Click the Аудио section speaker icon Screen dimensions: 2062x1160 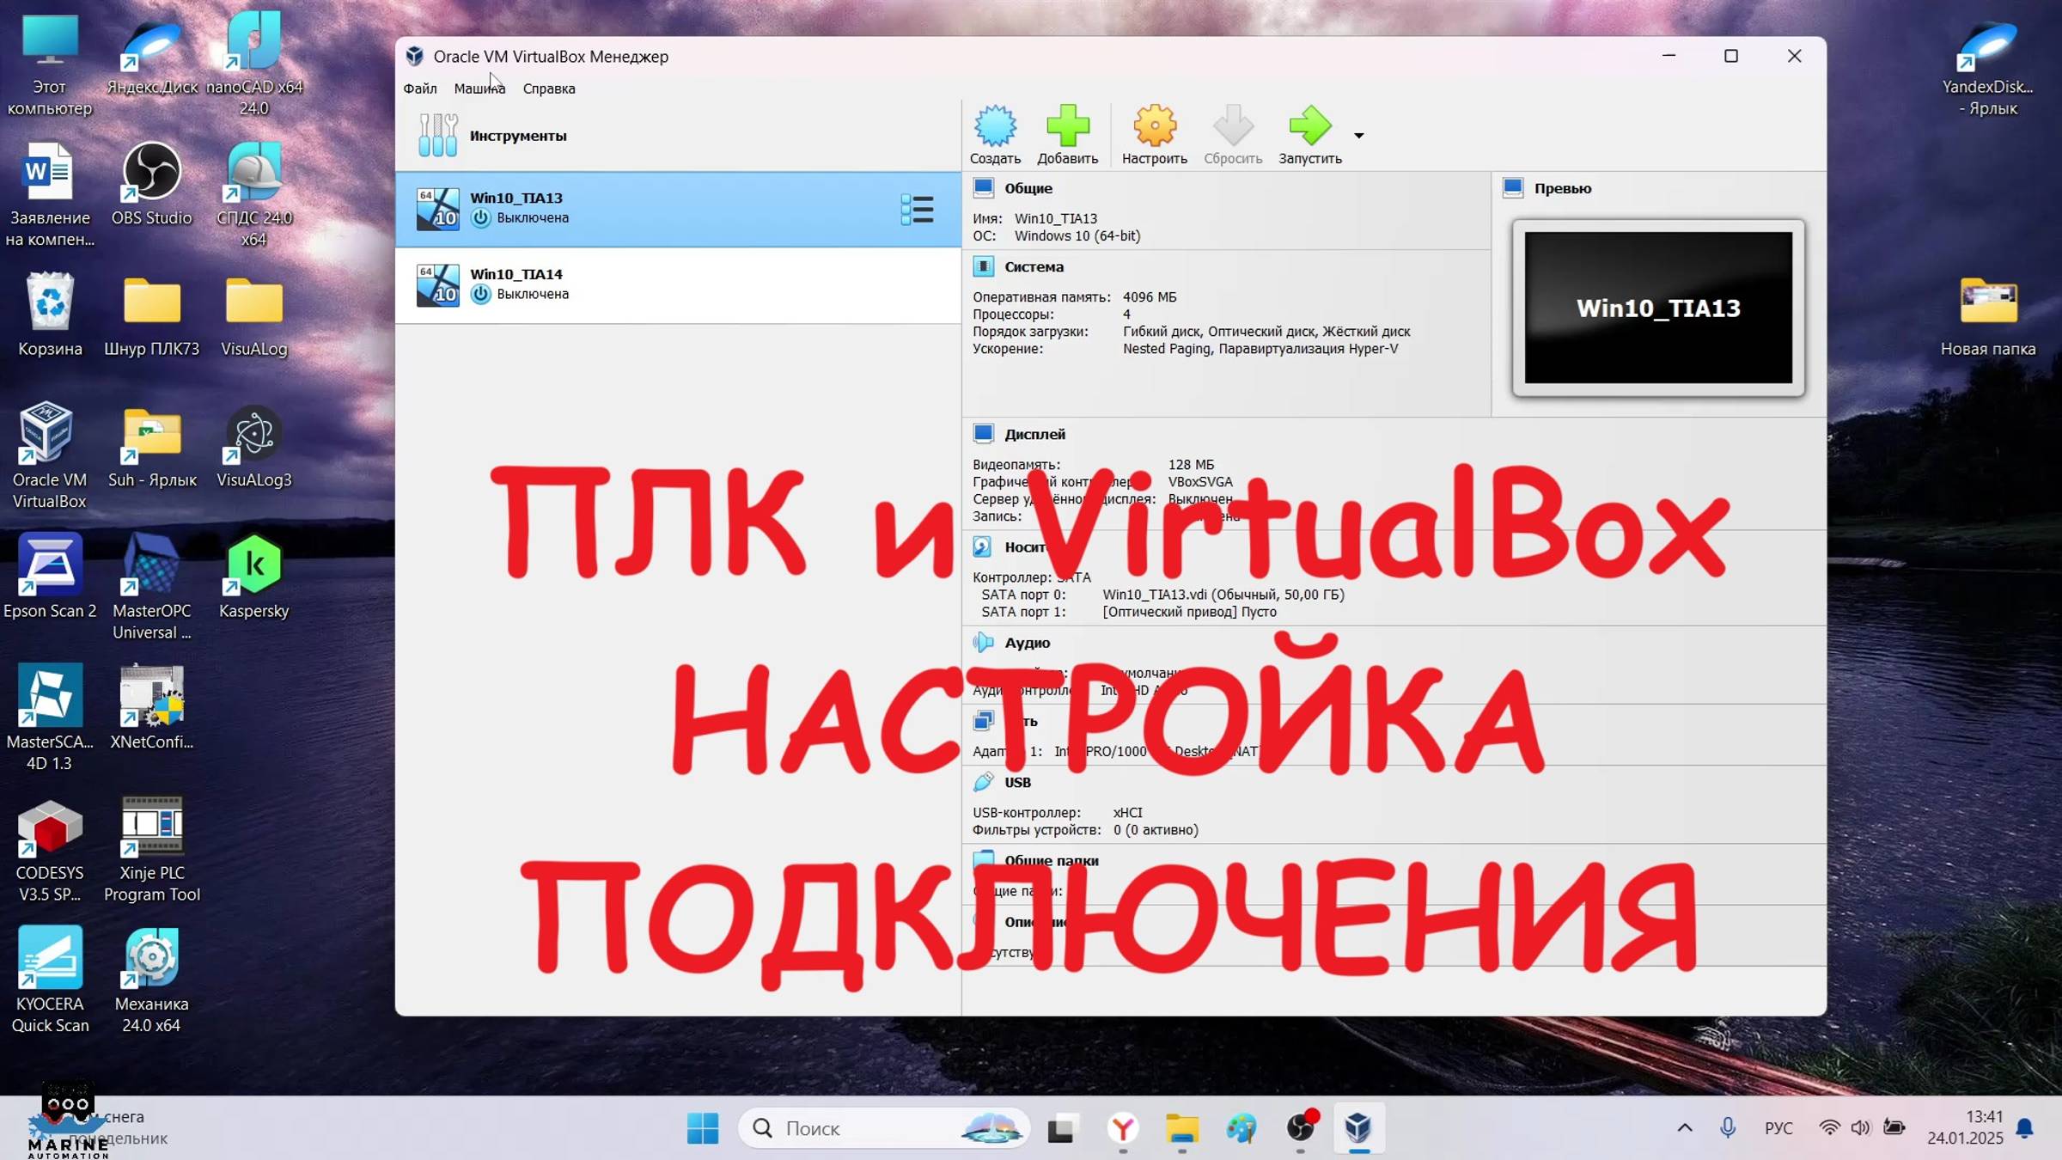[984, 643]
